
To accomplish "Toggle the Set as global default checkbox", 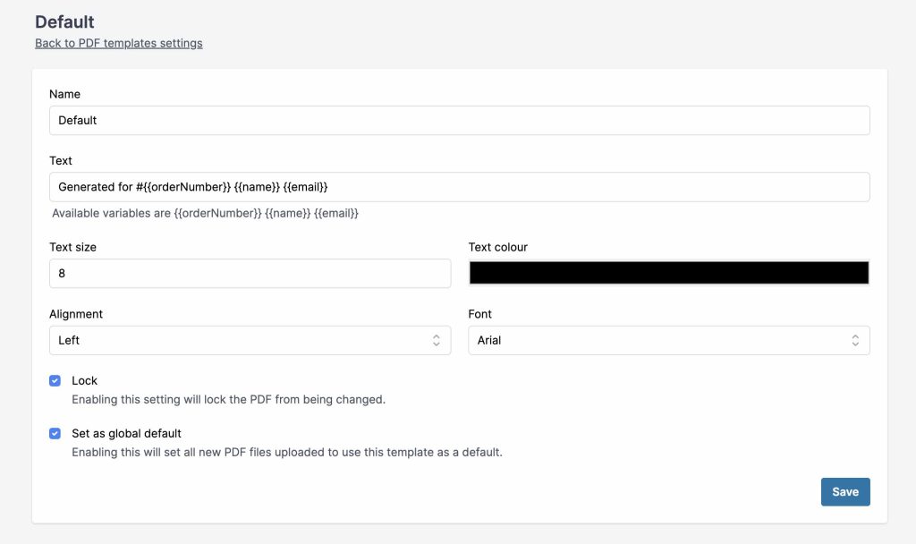I will pyautogui.click(x=55, y=433).
